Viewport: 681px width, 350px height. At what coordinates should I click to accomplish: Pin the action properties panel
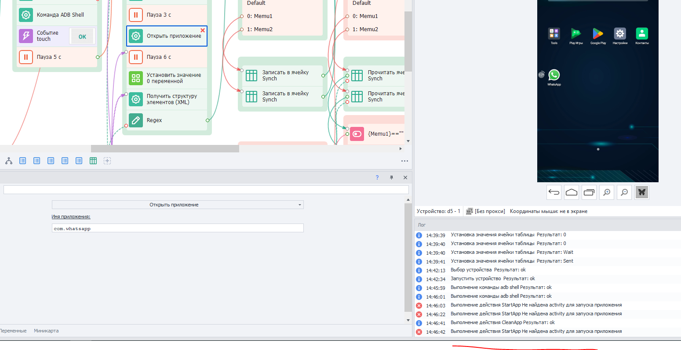pos(391,177)
